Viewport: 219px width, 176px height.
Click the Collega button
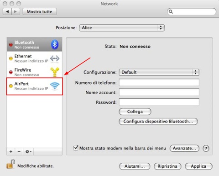coord(135,112)
